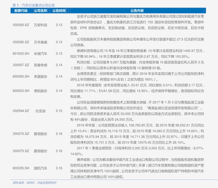
Task: Click date 3.14 in the 苏奥传感 row
Action: pyautogui.click(x=59, y=65)
